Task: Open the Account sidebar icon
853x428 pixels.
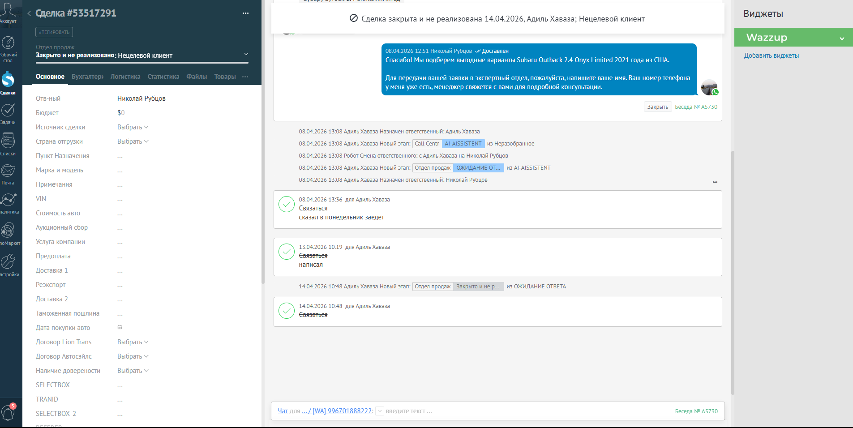Action: 8,12
